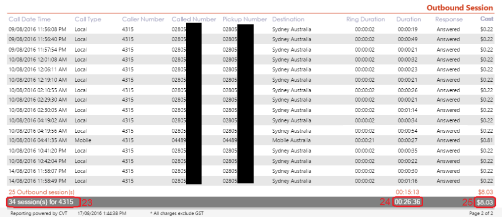Viewport: 502px width, 217px height.
Task: Select the 34 session(s) for 4315 total
Action: (41, 202)
